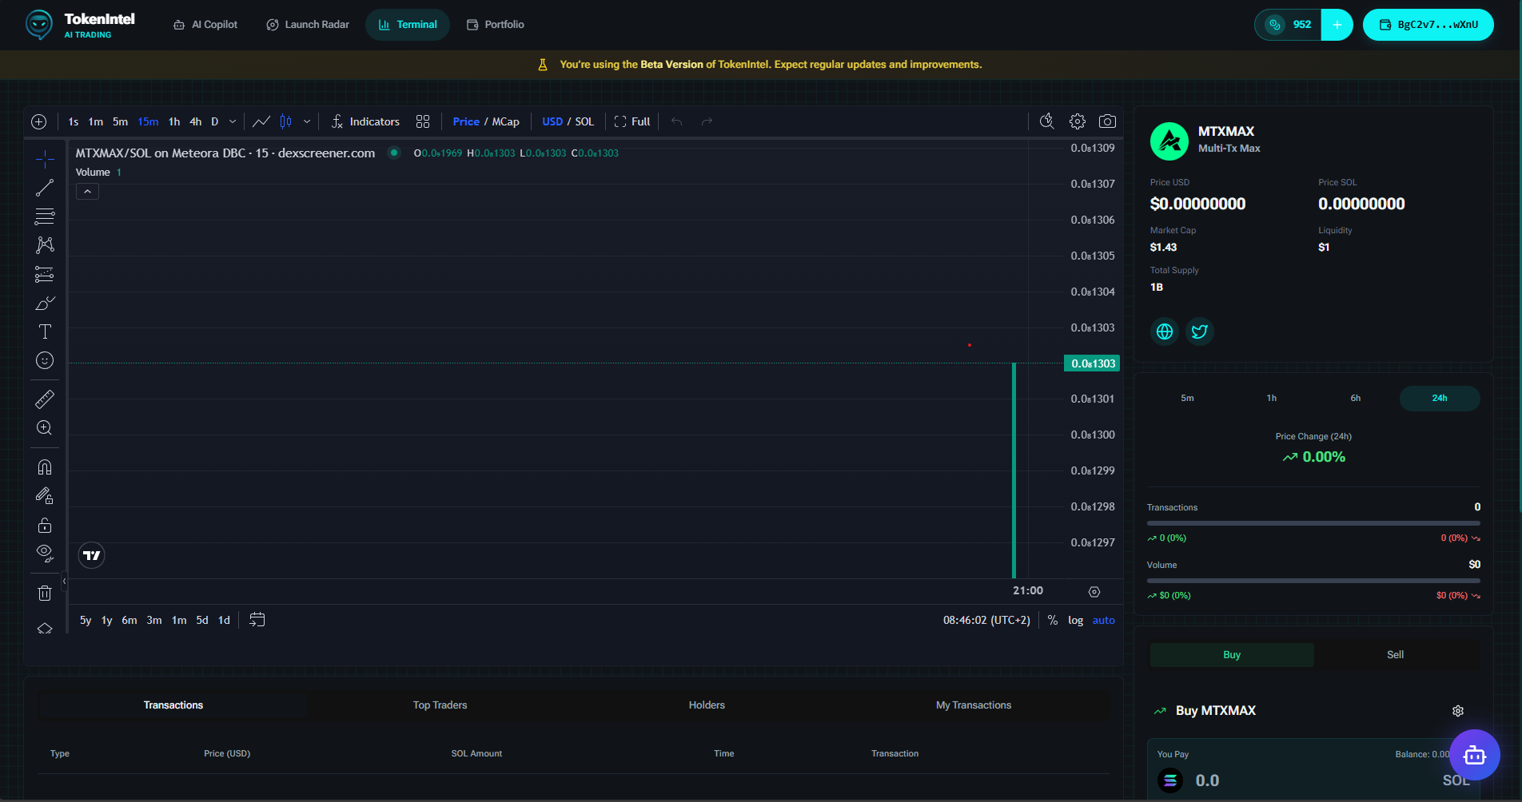
Task: Select the 5m price change period
Action: point(1187,398)
